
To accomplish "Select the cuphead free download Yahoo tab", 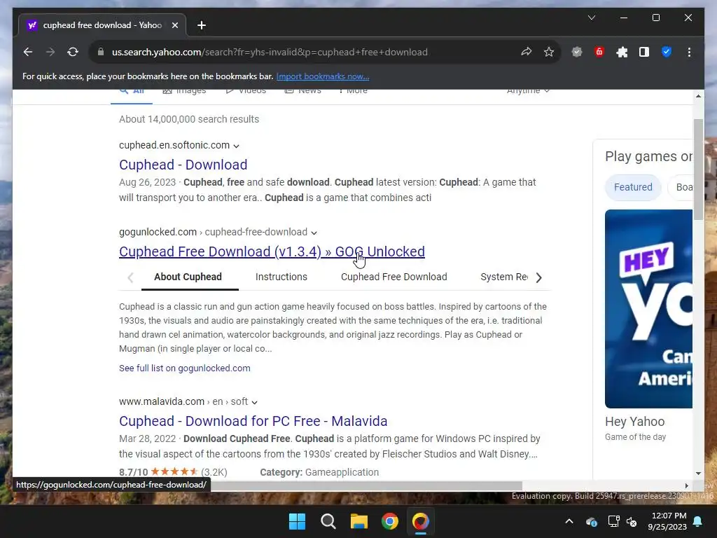I will [x=102, y=25].
